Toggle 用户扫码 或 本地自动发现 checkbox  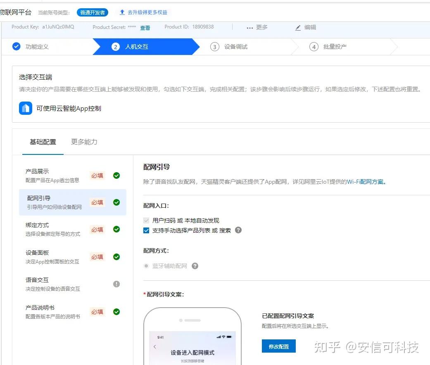click(x=146, y=220)
